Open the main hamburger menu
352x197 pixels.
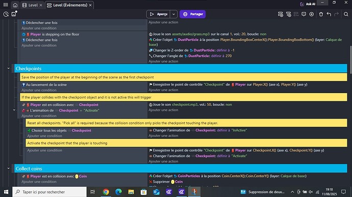6,5
